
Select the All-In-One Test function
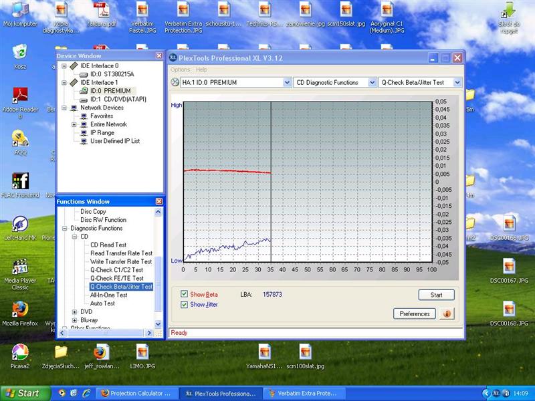[x=108, y=295]
